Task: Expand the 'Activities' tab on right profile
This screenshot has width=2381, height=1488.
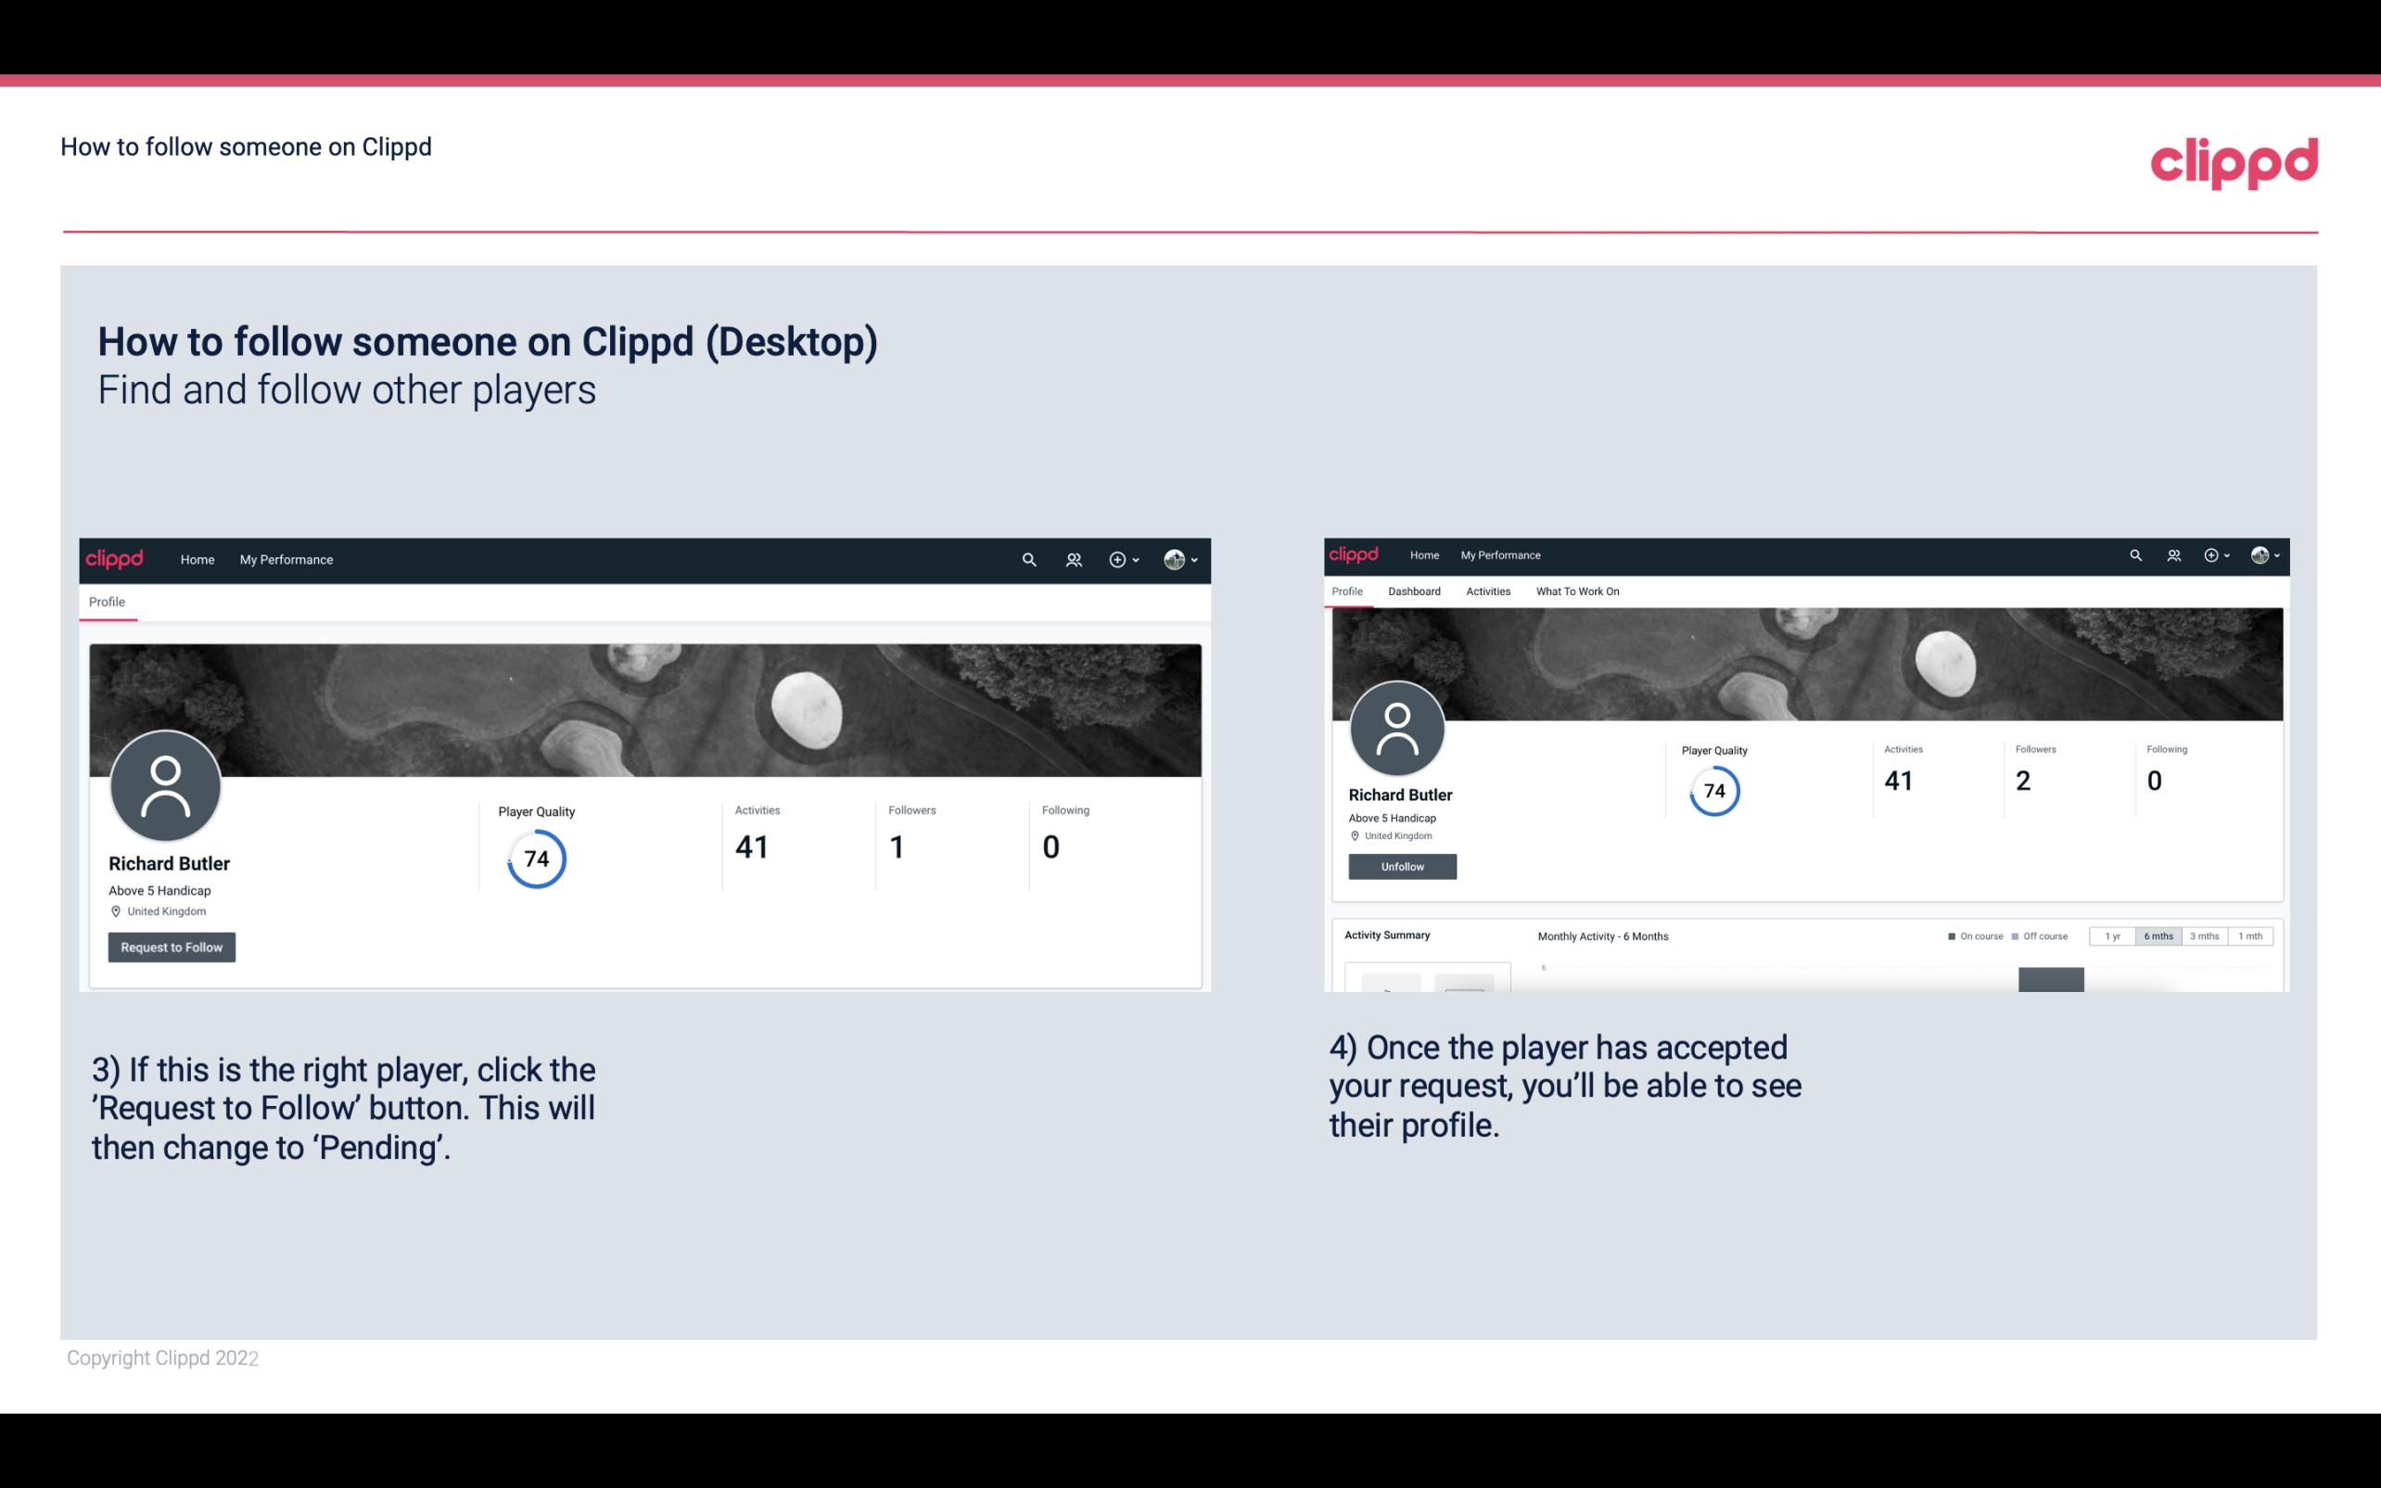Action: (x=1486, y=591)
